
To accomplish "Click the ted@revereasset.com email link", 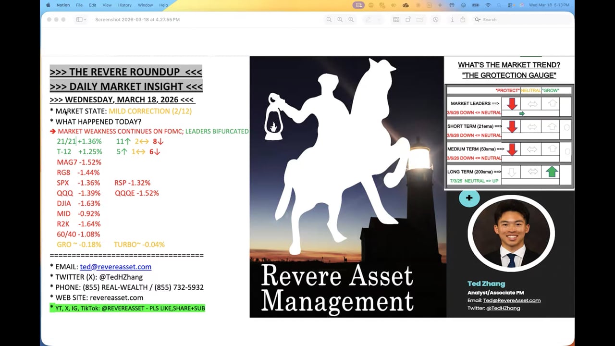I will click(x=116, y=267).
